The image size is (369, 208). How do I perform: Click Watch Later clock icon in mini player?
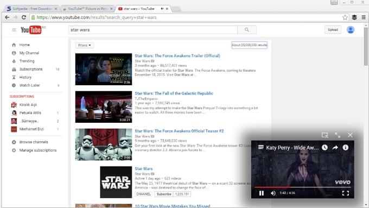[x=325, y=148]
